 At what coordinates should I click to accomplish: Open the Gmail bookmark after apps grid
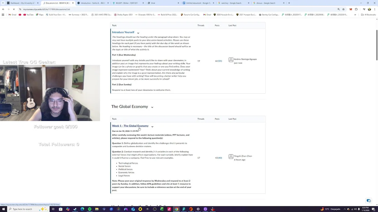12,15
